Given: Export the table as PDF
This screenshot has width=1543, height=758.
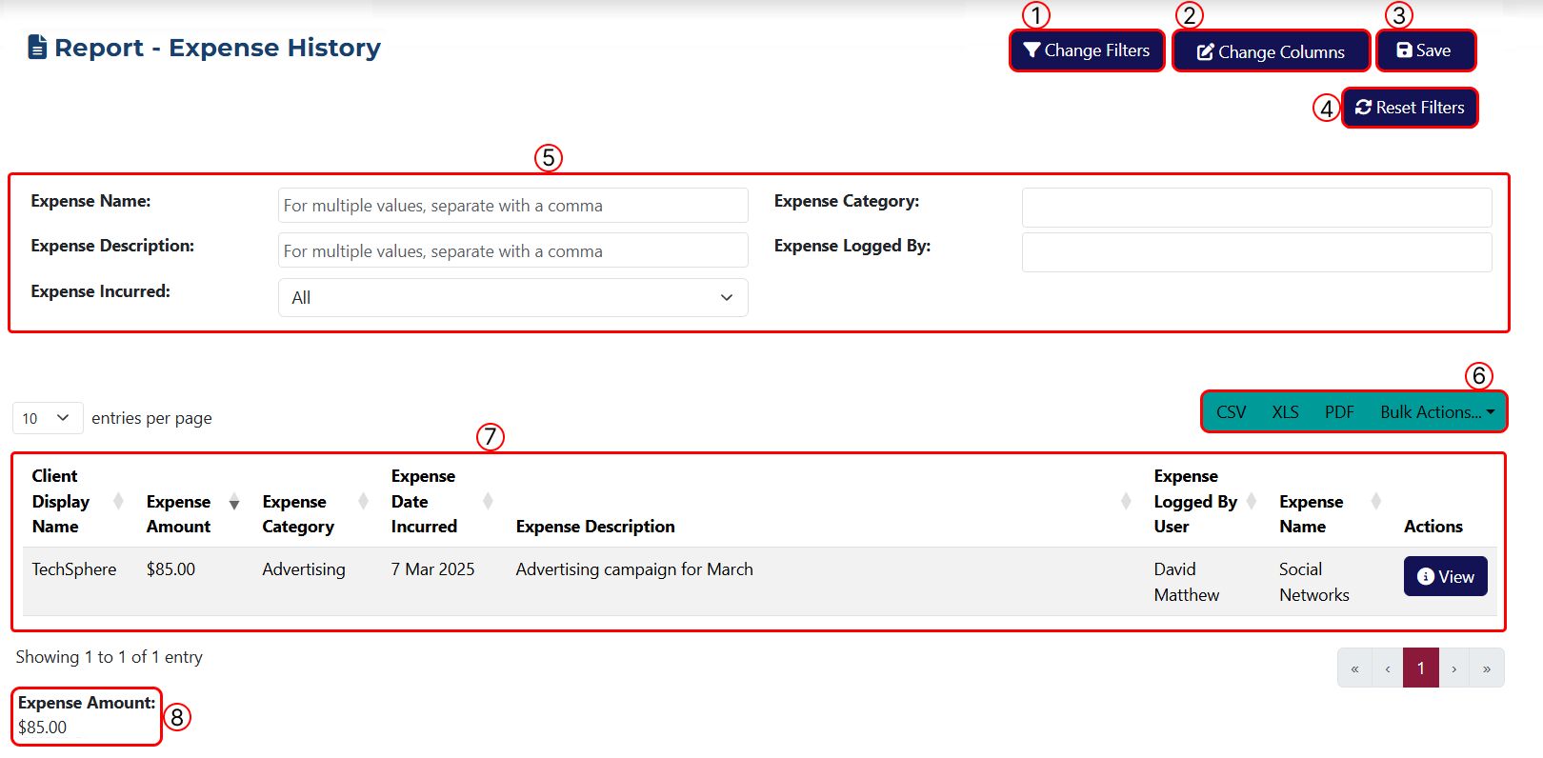Looking at the screenshot, I should [1339, 412].
